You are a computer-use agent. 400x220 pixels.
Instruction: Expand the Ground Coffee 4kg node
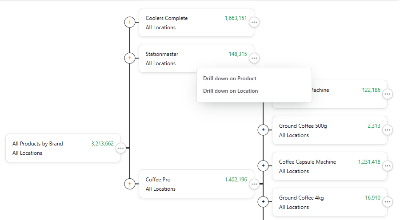pyautogui.click(x=263, y=202)
